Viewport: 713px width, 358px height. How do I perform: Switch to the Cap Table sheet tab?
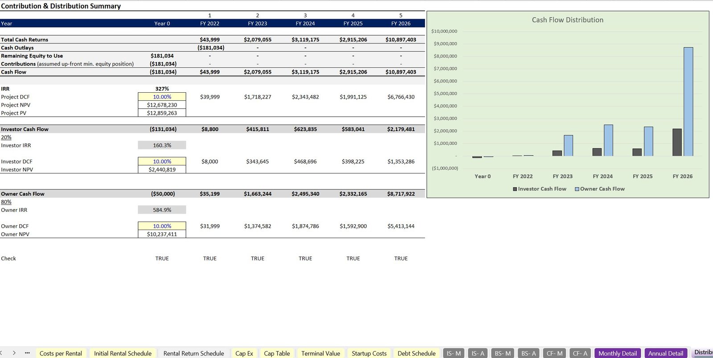(277, 353)
